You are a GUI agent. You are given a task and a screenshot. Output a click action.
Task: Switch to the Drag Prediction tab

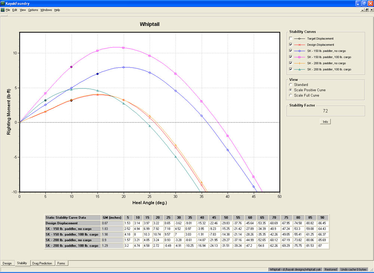42,263
